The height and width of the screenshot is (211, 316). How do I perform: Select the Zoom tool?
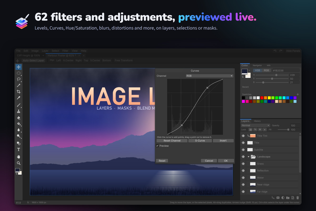coord(19,163)
